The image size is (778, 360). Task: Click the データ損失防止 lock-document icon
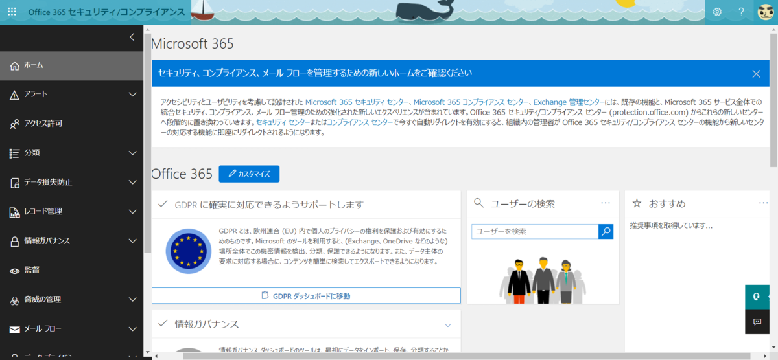point(14,183)
